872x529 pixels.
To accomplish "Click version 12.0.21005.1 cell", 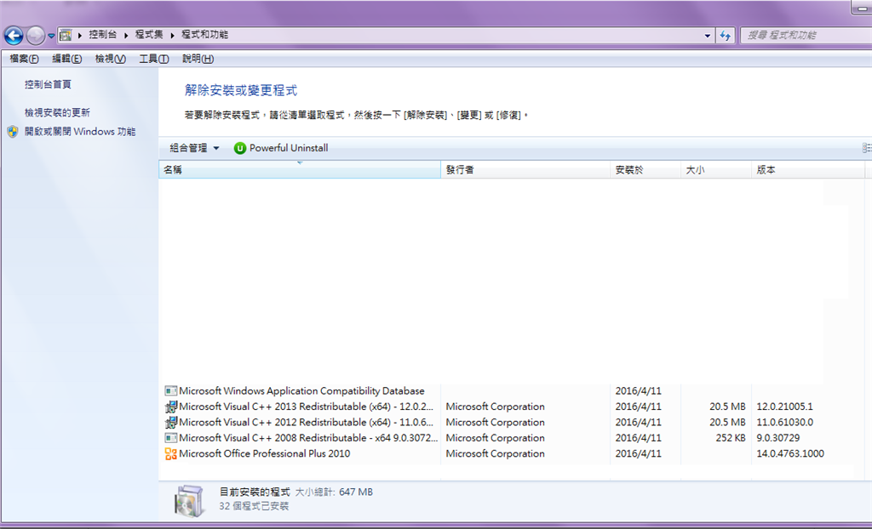I will tap(784, 407).
